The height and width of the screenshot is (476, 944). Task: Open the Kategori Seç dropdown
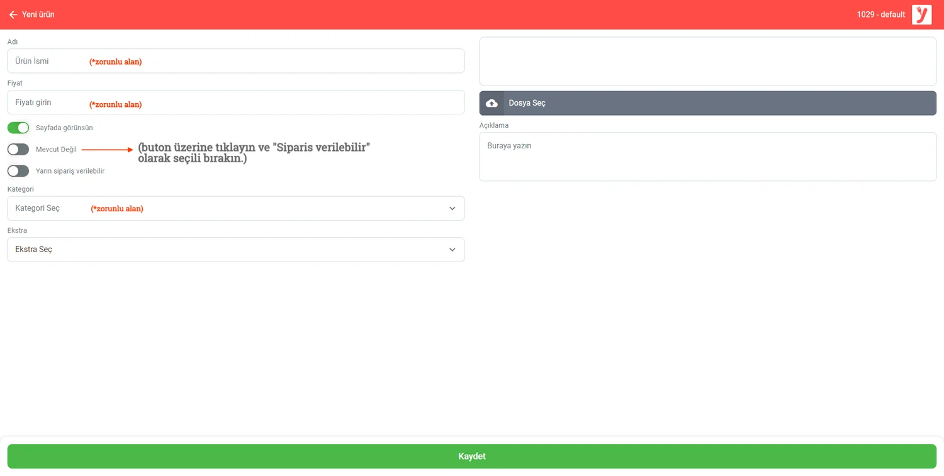coord(235,209)
